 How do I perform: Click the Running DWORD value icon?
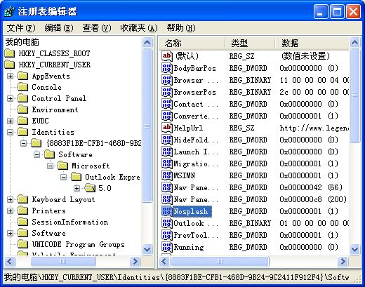pos(167,247)
